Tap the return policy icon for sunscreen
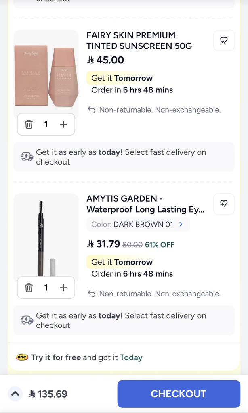Viewport: 248px width, 413px height. [92, 110]
